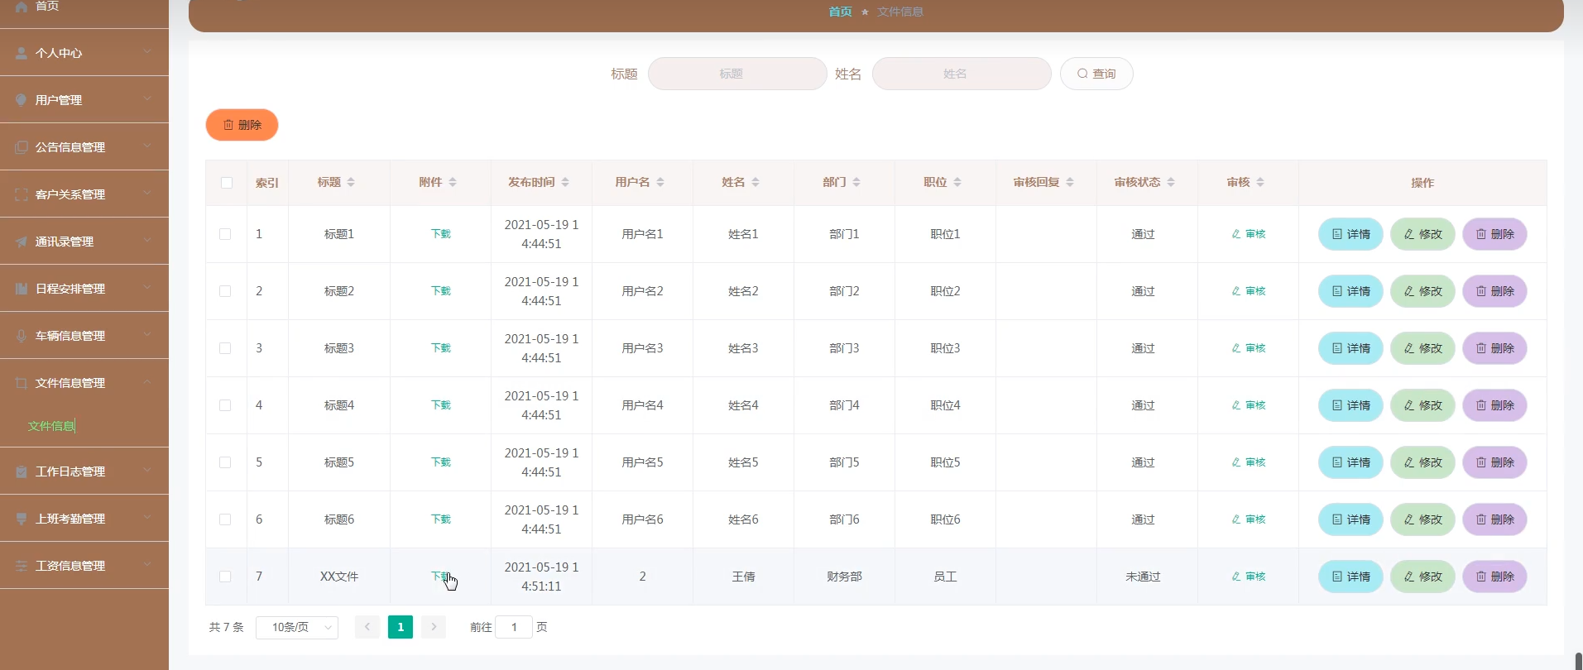
Task: Select page 1 in pagination
Action: coord(401,627)
